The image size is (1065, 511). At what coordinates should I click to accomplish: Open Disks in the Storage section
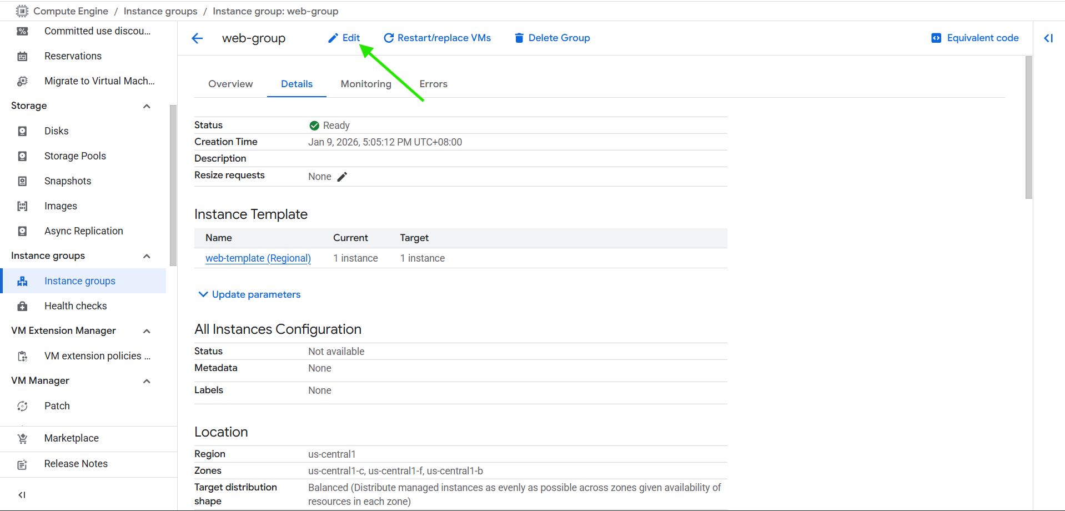coord(57,131)
